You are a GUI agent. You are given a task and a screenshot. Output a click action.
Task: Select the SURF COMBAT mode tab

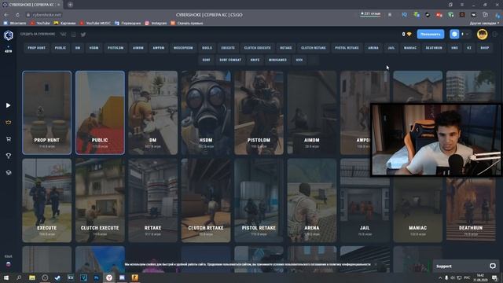tap(230, 60)
